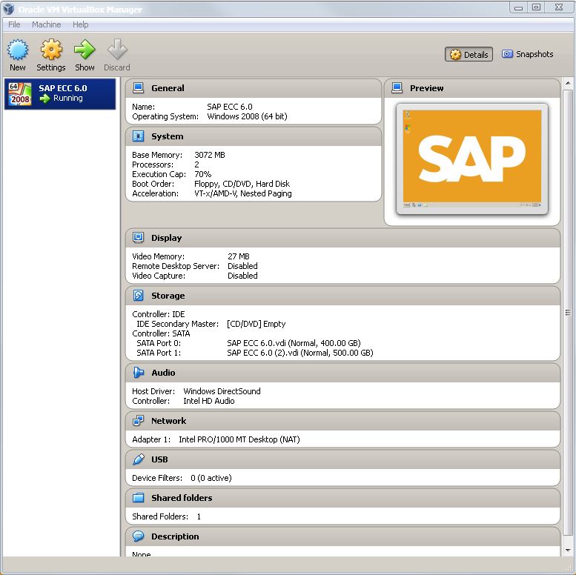This screenshot has width=576, height=575.
Task: Open the Description section header
Action: [342, 536]
